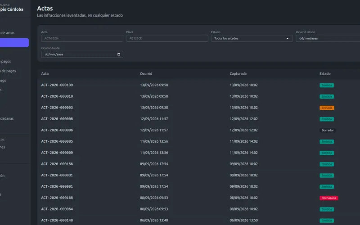Click the Acta number filter field
This screenshot has height=225, width=360.
pyautogui.click(x=82, y=38)
